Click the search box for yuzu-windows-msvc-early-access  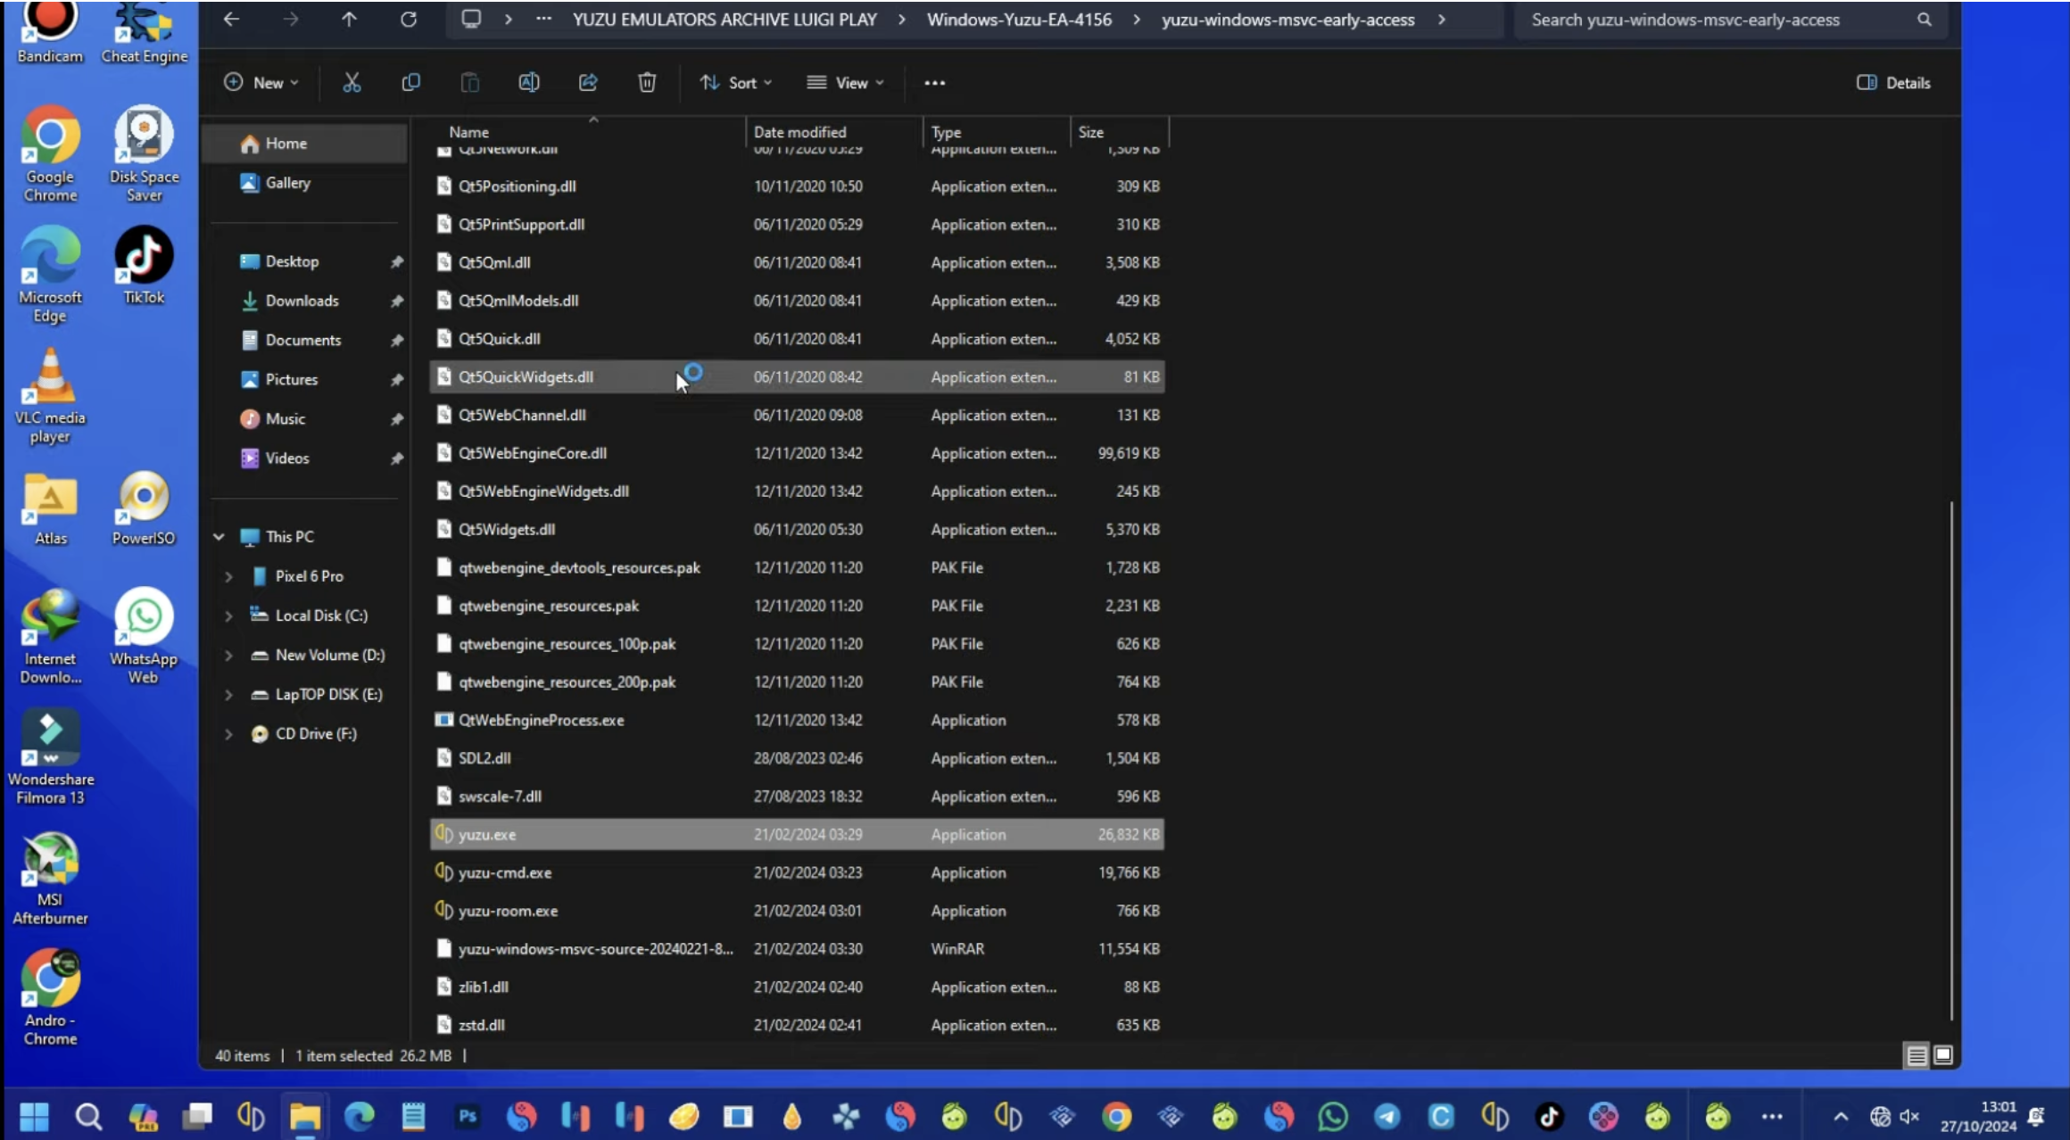1718,20
